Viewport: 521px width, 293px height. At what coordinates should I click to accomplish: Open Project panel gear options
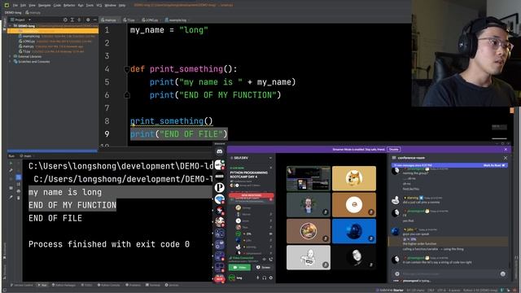point(88,20)
